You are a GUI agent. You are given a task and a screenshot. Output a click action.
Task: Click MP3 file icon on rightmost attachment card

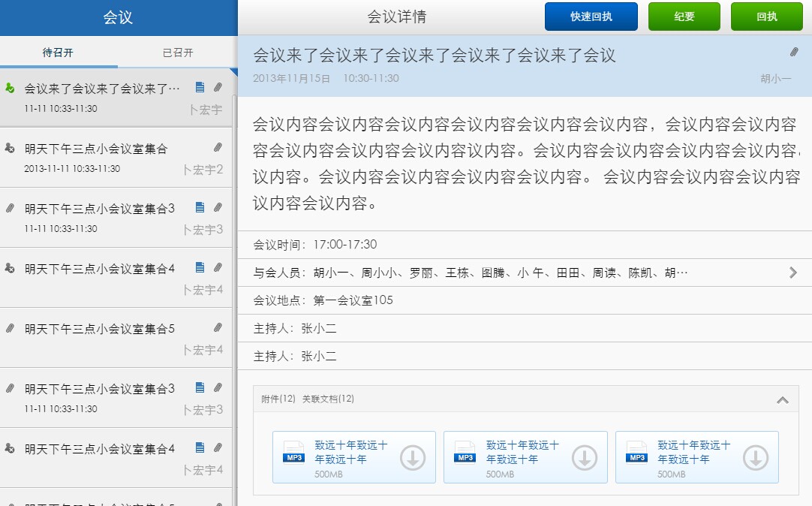(637, 453)
